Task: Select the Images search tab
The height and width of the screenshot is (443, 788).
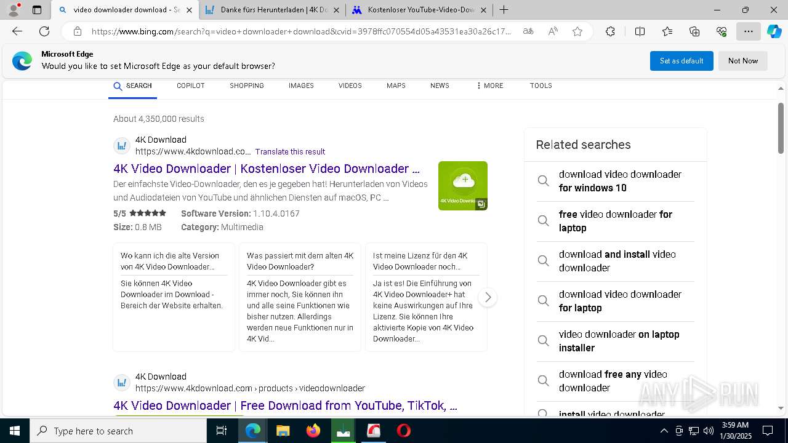Action: click(x=301, y=86)
